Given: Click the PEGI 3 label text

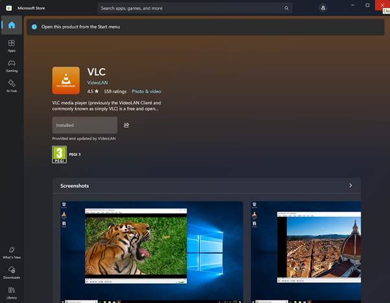Looking at the screenshot, I should pyautogui.click(x=75, y=154).
